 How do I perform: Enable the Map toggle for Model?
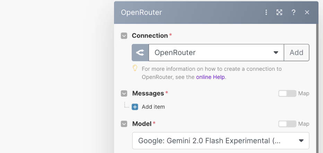tap(287, 124)
